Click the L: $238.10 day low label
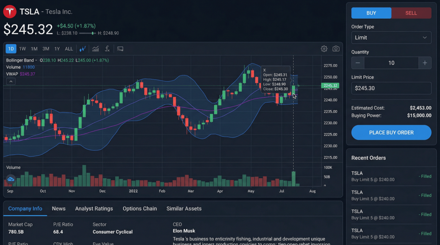Viewport: 440px width, 245px height. (x=67, y=33)
